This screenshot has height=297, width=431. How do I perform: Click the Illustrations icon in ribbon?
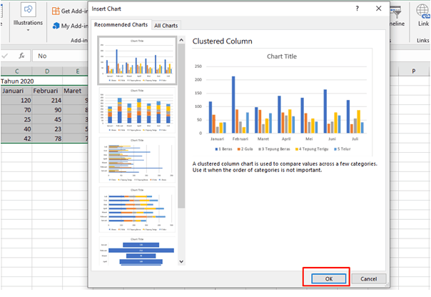point(29,11)
